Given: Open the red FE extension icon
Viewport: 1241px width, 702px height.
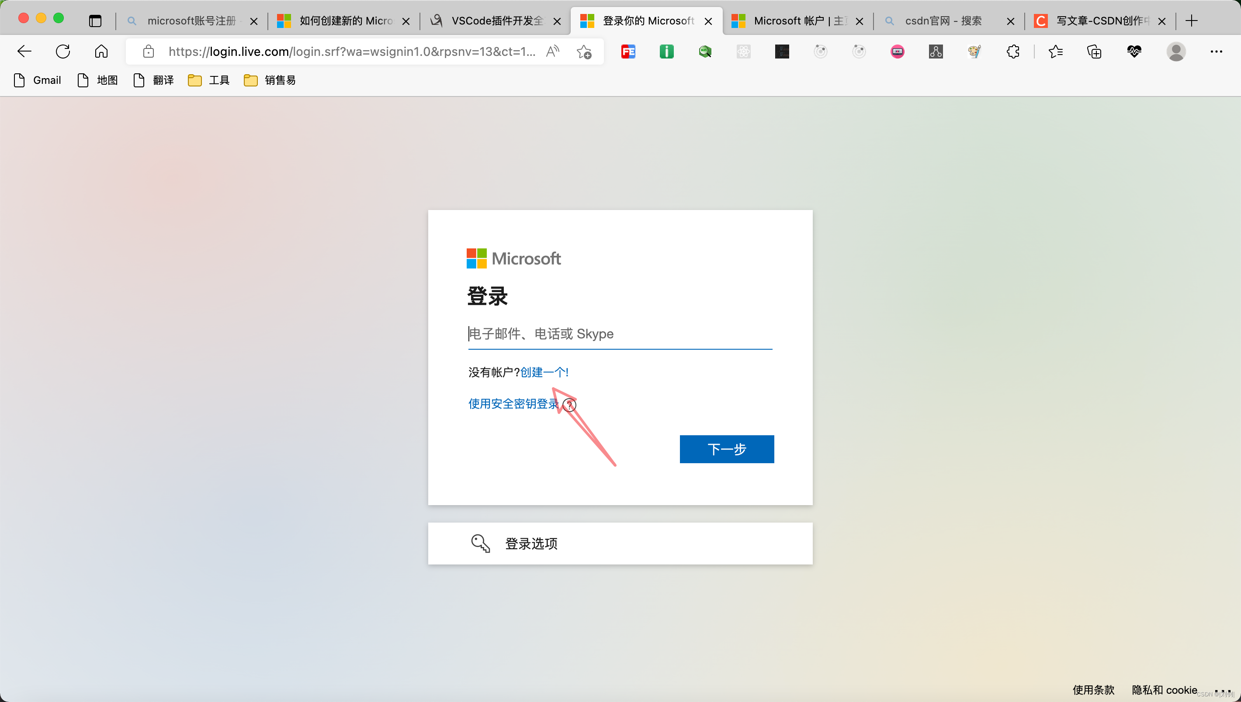Looking at the screenshot, I should (x=628, y=51).
